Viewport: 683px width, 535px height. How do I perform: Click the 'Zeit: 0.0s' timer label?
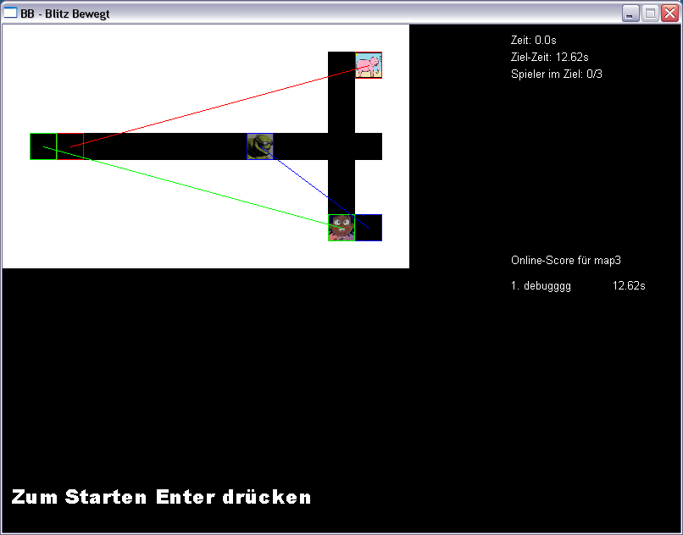[534, 40]
